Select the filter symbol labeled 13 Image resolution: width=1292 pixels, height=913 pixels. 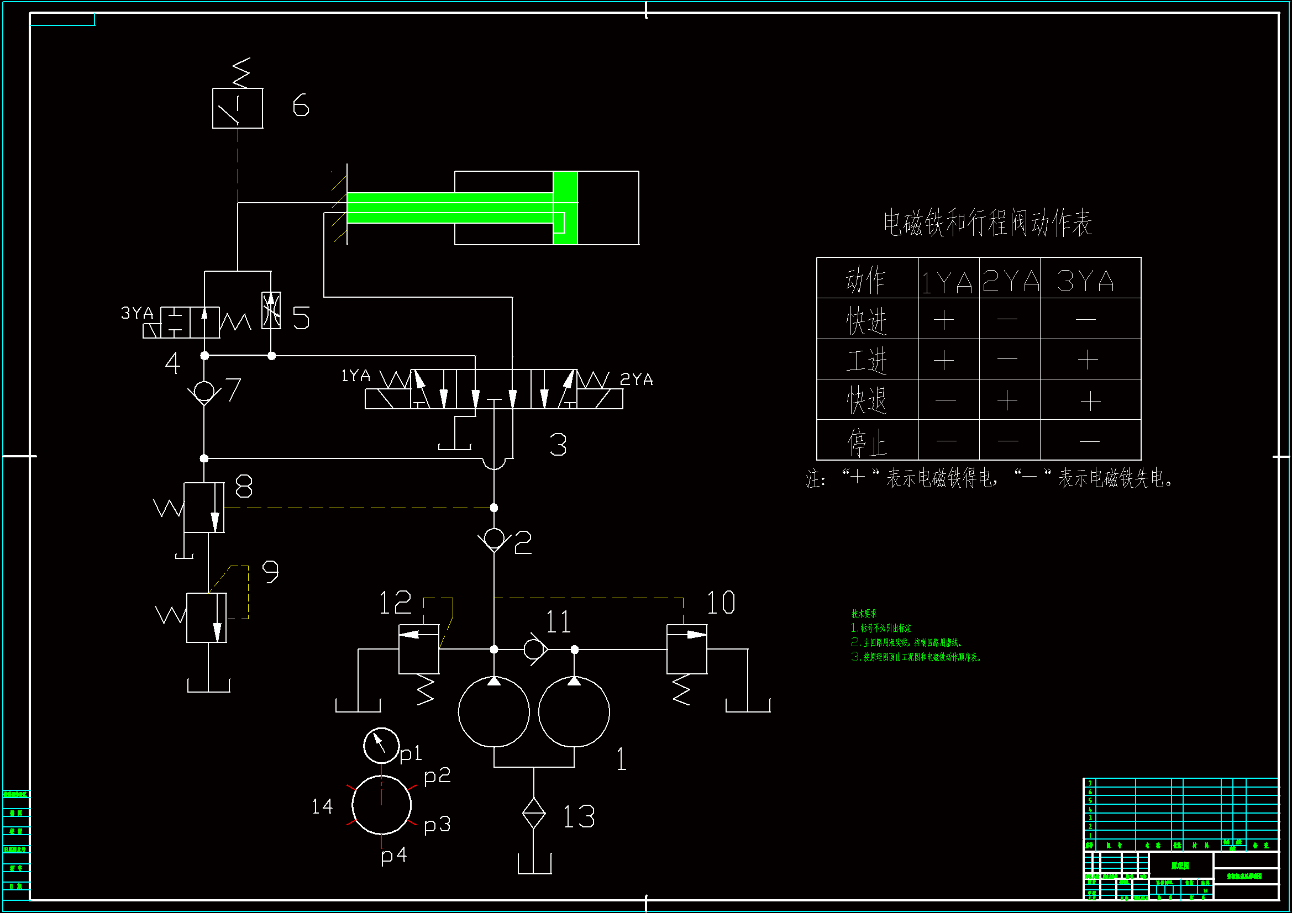[533, 813]
